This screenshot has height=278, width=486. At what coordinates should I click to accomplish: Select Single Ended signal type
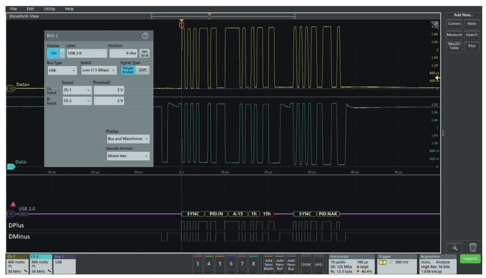pos(128,70)
